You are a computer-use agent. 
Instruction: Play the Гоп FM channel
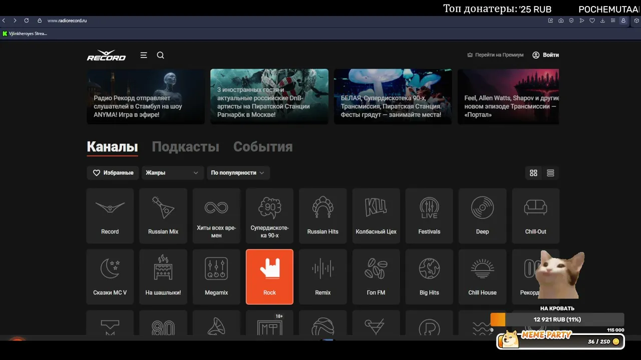point(376,276)
